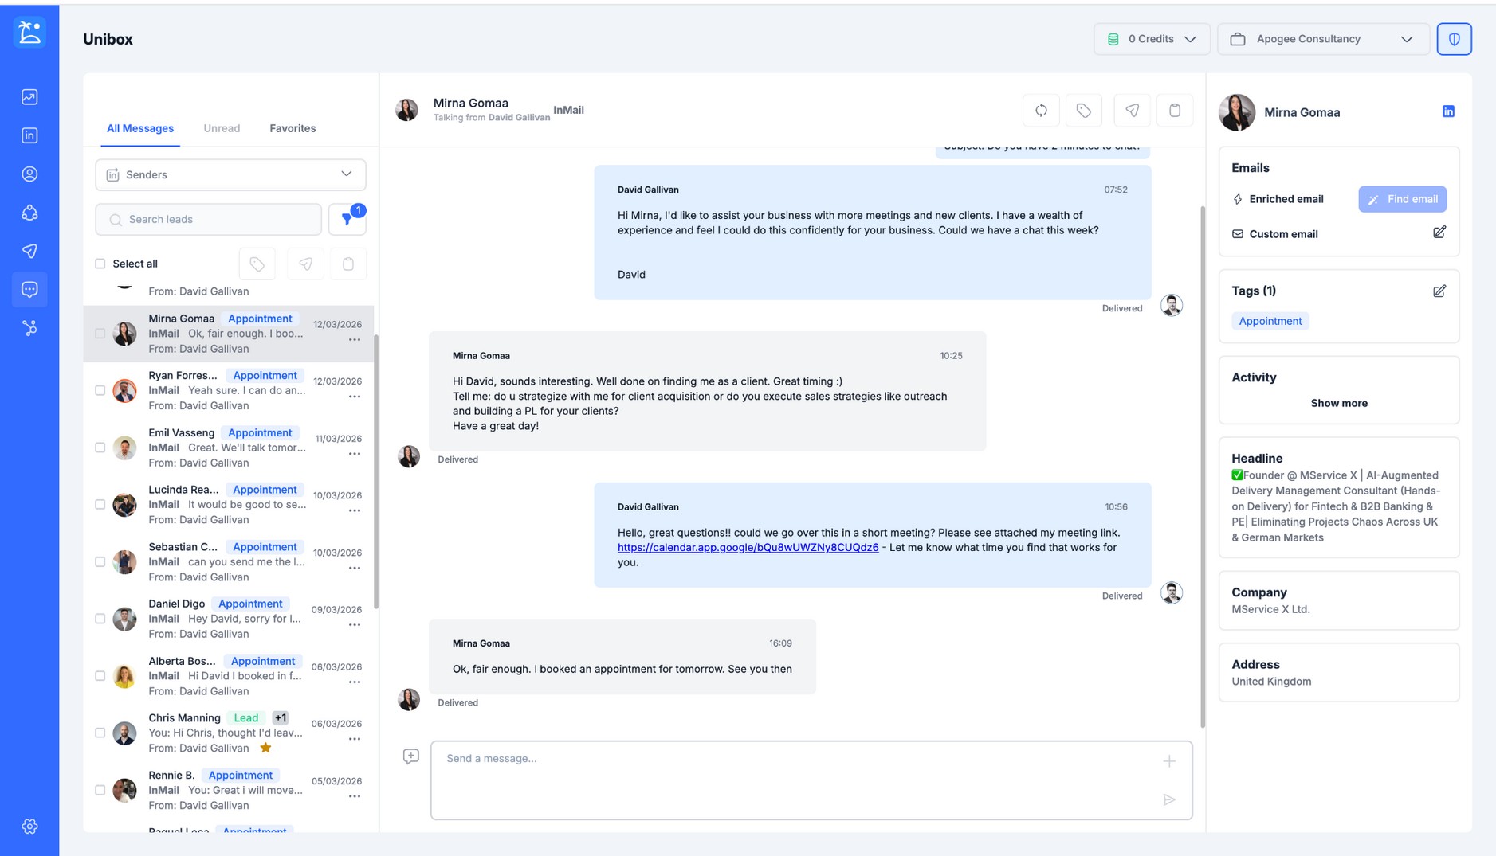Click the bulk clipboard icon beside Select all
Viewport: 1496px width, 856px height.
click(348, 264)
